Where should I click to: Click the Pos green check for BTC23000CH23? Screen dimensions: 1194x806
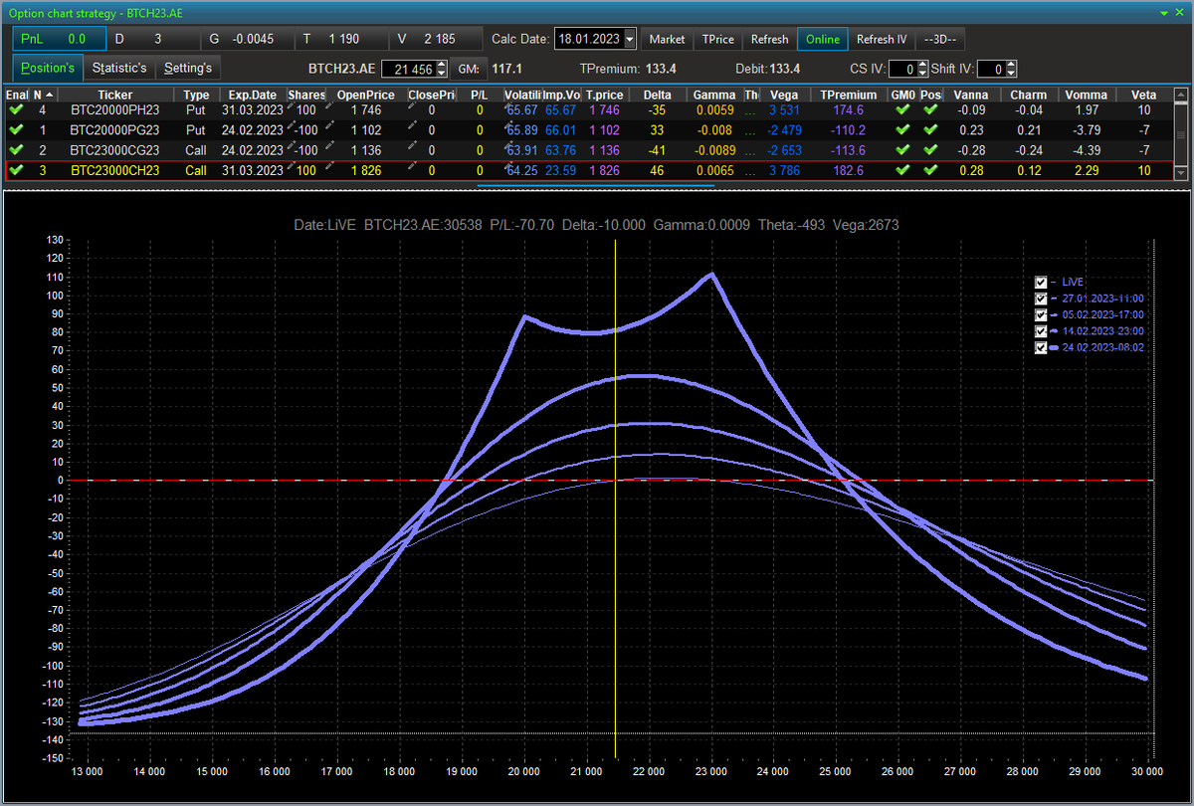coord(929,170)
